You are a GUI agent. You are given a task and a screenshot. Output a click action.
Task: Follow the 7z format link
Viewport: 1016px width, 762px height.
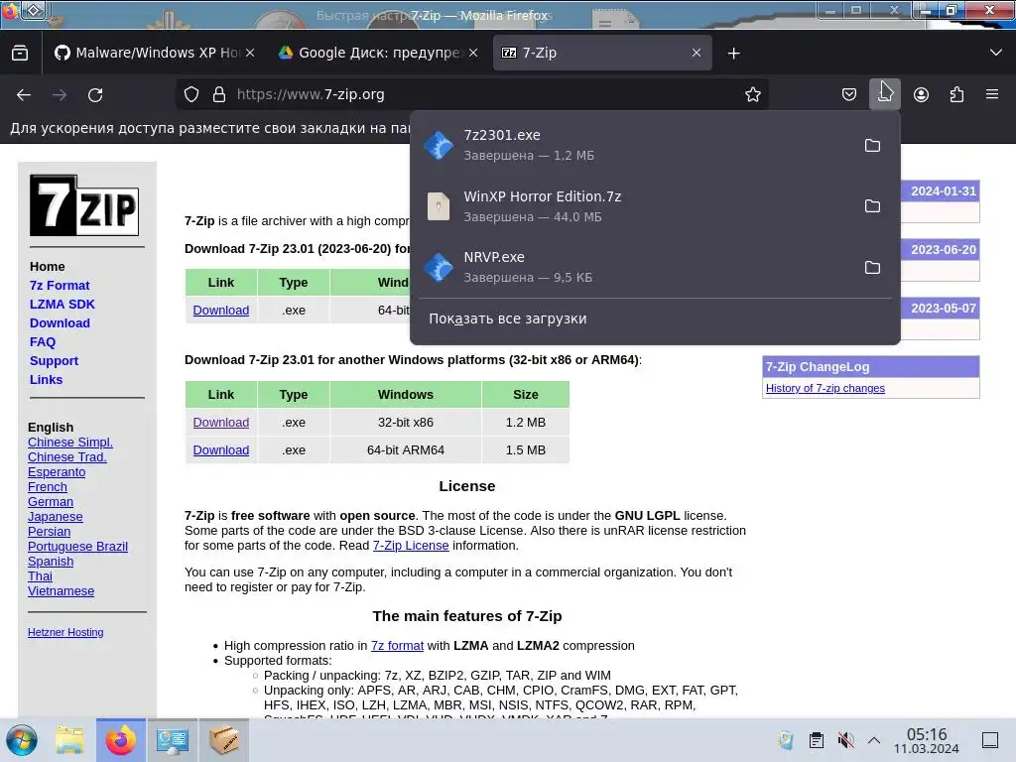(x=397, y=646)
